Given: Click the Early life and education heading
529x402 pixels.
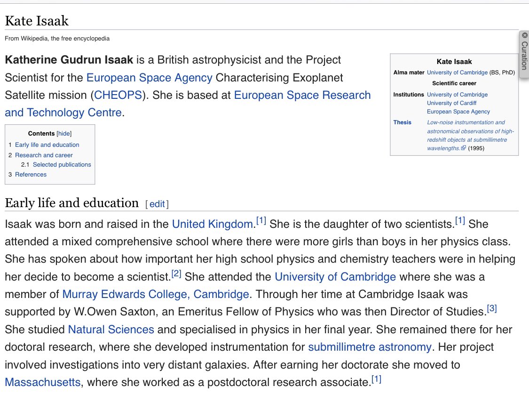Looking at the screenshot, I should [x=72, y=203].
